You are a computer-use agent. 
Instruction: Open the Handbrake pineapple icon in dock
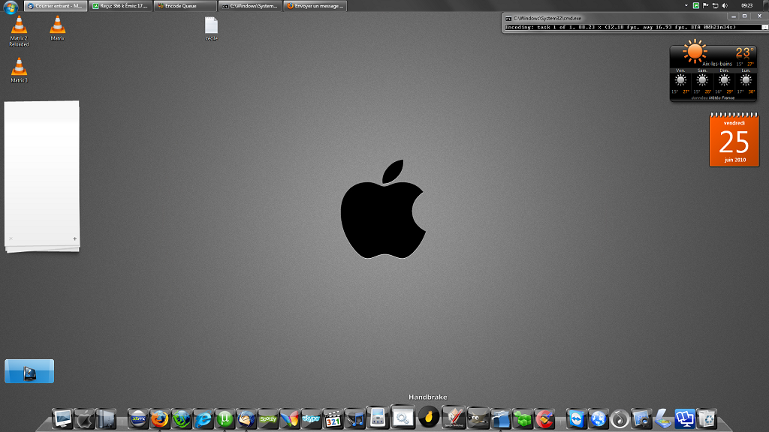coord(428,418)
